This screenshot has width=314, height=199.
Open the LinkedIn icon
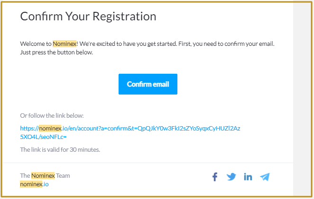pyautogui.click(x=248, y=177)
